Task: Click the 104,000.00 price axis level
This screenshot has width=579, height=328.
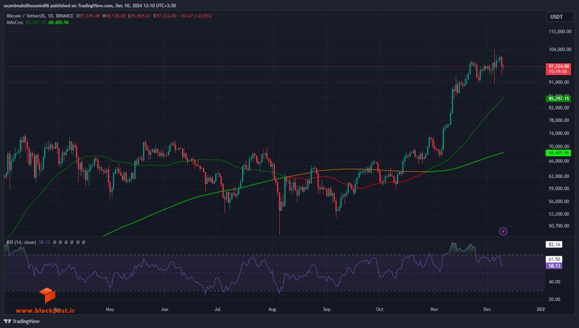Action: (560, 49)
